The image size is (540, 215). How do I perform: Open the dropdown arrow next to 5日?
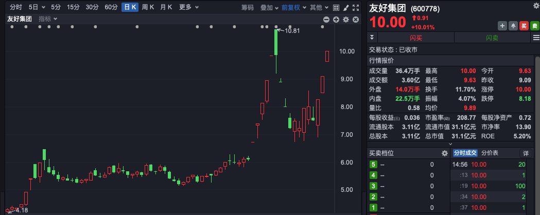43,7
